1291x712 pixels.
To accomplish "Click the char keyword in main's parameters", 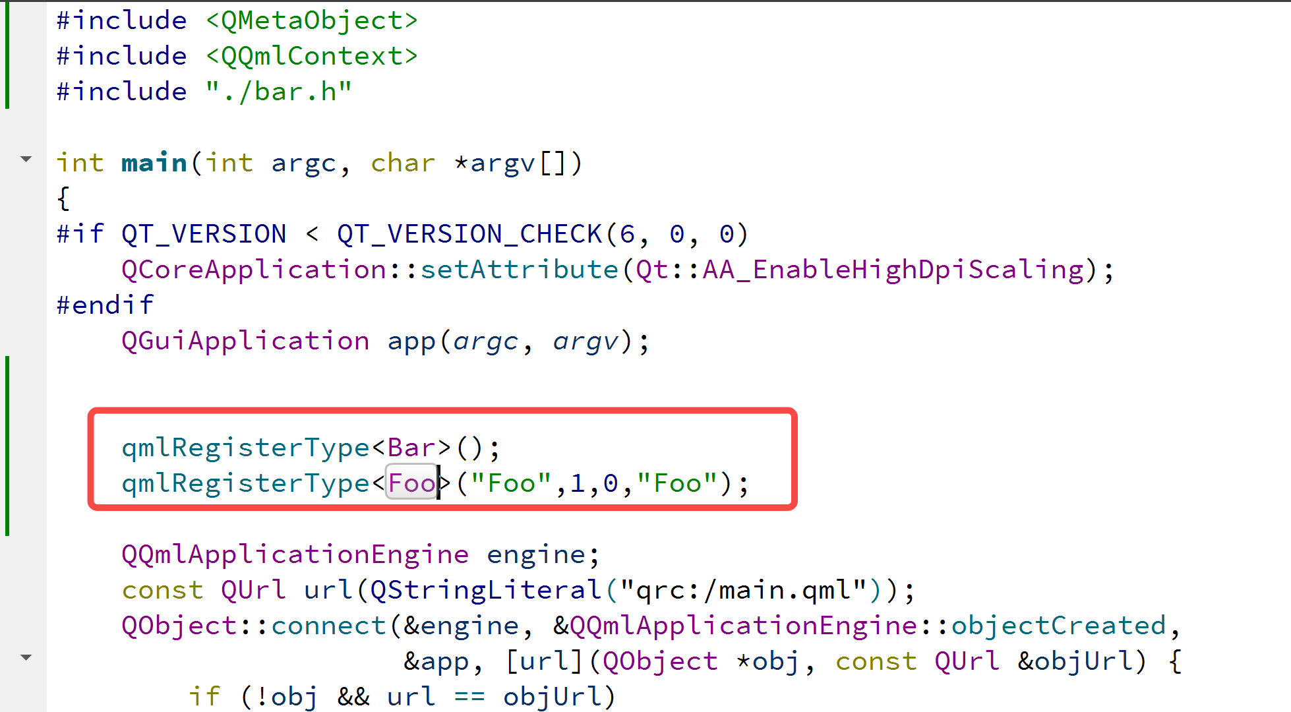I will pos(403,163).
